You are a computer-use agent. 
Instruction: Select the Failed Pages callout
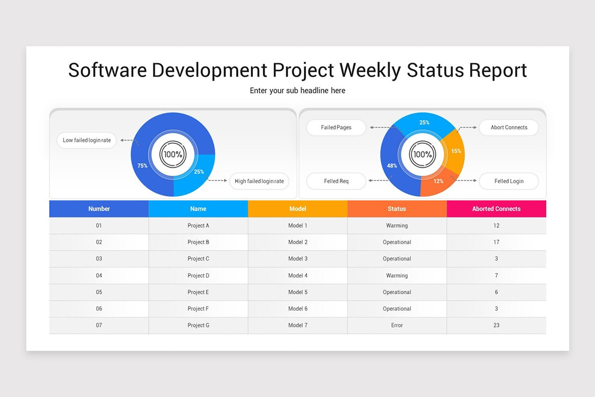336,128
